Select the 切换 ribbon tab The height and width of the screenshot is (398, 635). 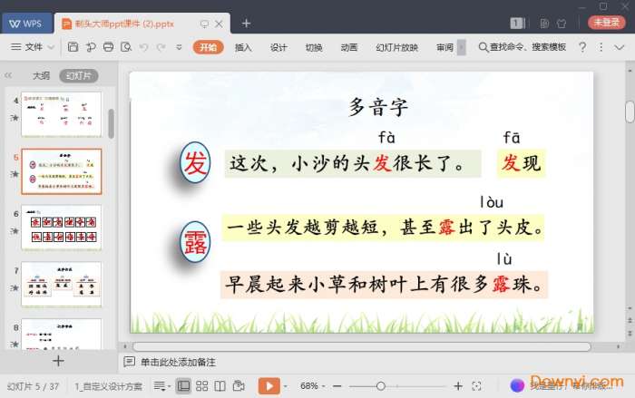click(x=314, y=47)
